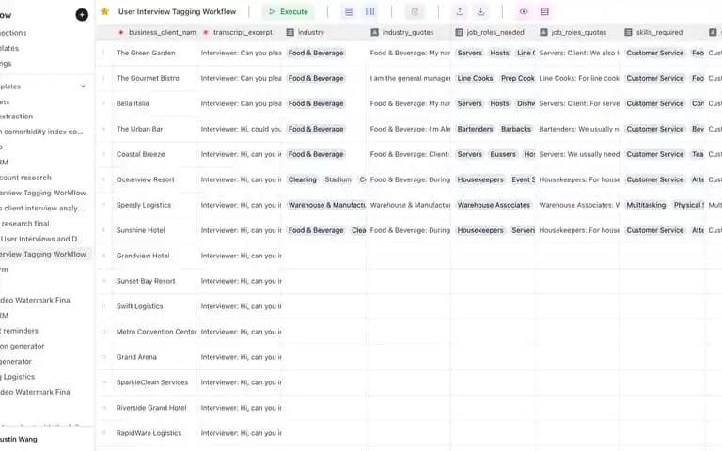Viewport: 722px width, 451px height.
Task: Run the workflow with the Execute button
Action: (x=289, y=11)
